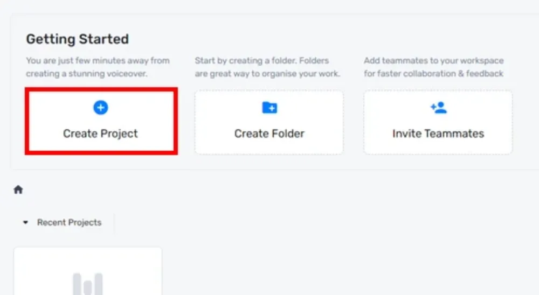Click the Invite Teammates text label
Image resolution: width=539 pixels, height=295 pixels.
[438, 134]
